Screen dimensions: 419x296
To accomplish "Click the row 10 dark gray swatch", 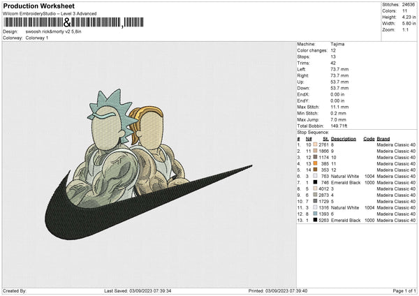I will 316,201.
